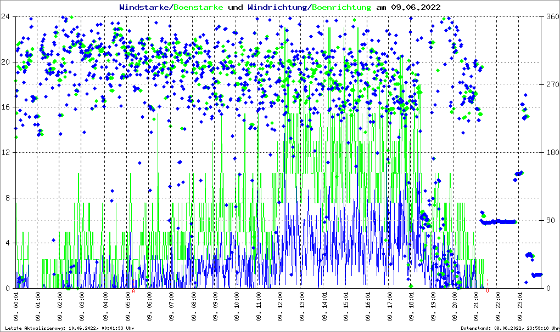
Task: Select the '09. 06:00' time axis label
Action: click(x=149, y=307)
